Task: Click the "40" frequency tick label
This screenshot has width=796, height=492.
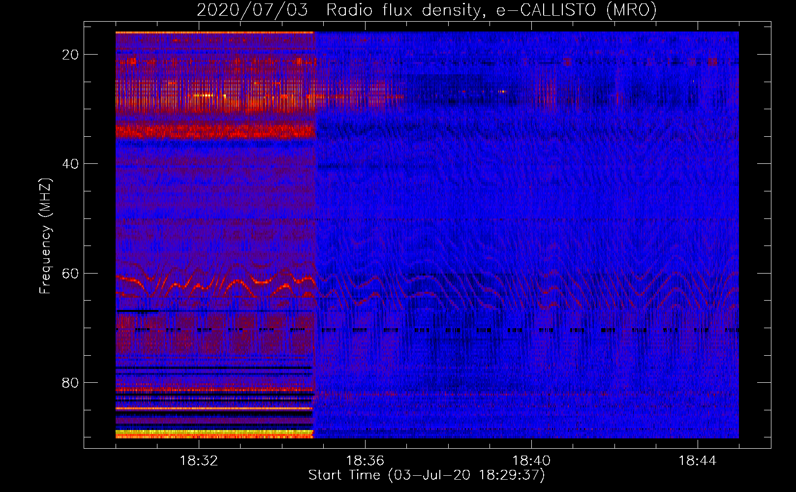Action: (71, 164)
